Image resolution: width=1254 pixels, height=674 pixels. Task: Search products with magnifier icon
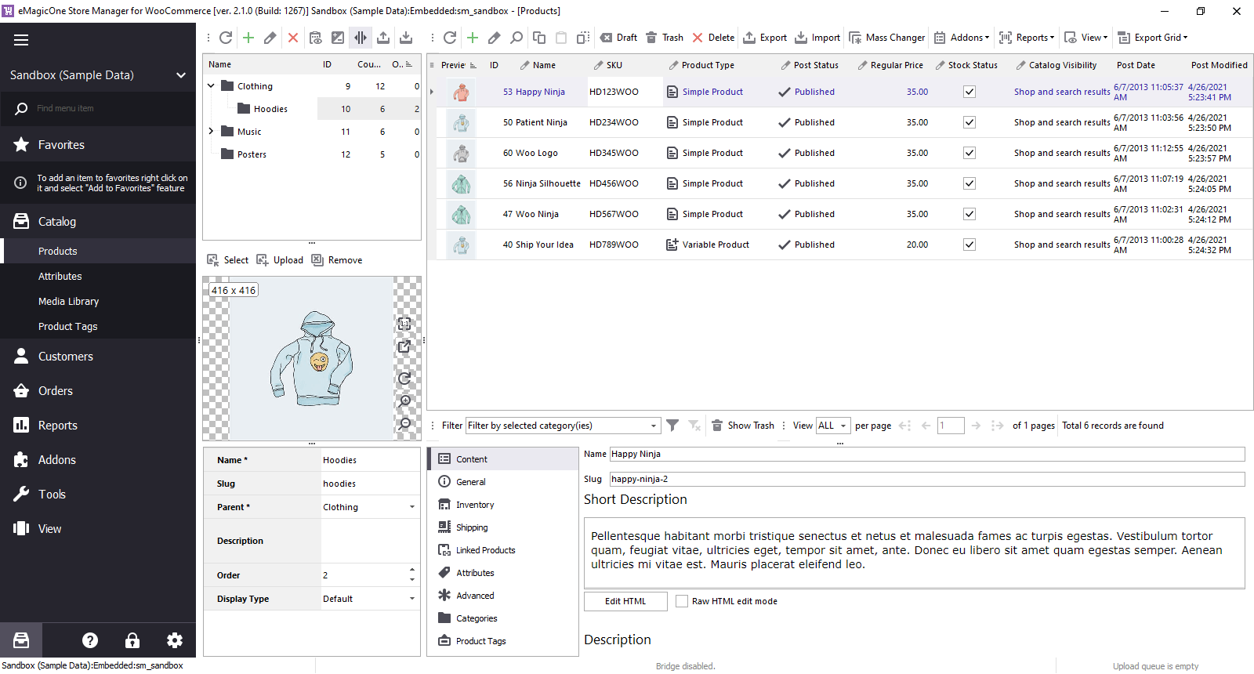point(516,38)
